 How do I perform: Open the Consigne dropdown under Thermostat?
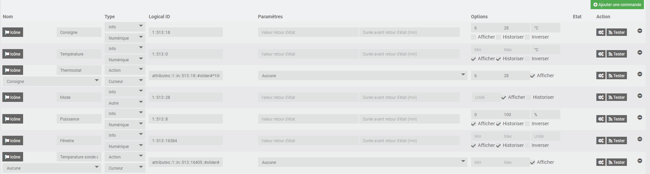coord(52,82)
